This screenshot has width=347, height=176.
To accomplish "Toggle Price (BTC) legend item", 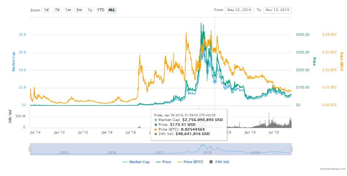I will (x=191, y=162).
